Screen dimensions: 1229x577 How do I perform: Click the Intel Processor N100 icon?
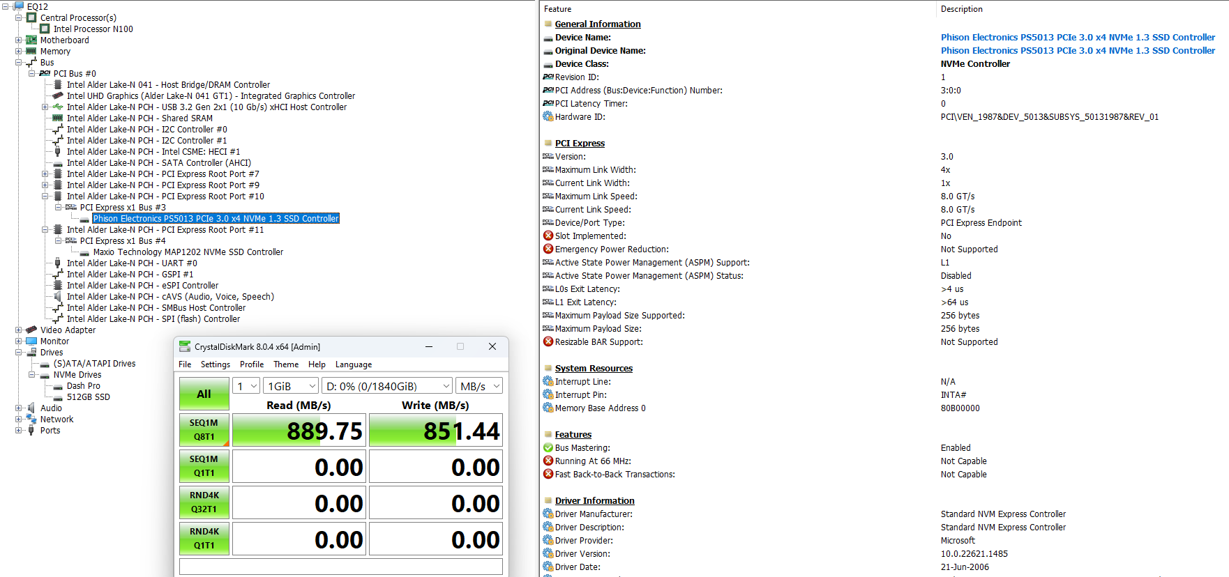pyautogui.click(x=45, y=29)
